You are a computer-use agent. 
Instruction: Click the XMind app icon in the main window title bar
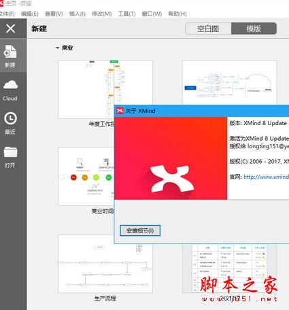point(1,3)
